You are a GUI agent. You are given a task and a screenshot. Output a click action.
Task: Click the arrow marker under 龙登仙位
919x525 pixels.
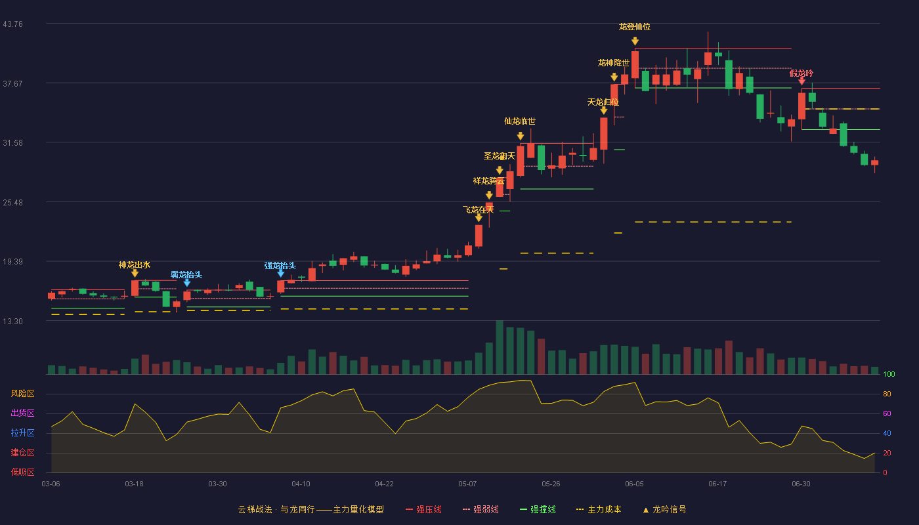[635, 41]
